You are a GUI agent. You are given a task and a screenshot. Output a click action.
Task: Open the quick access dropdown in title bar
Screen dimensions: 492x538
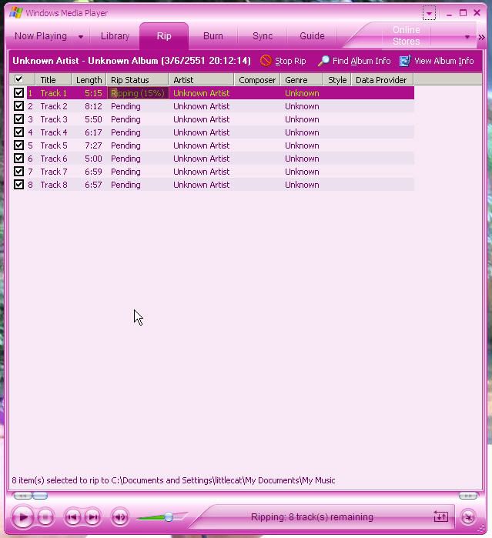429,13
